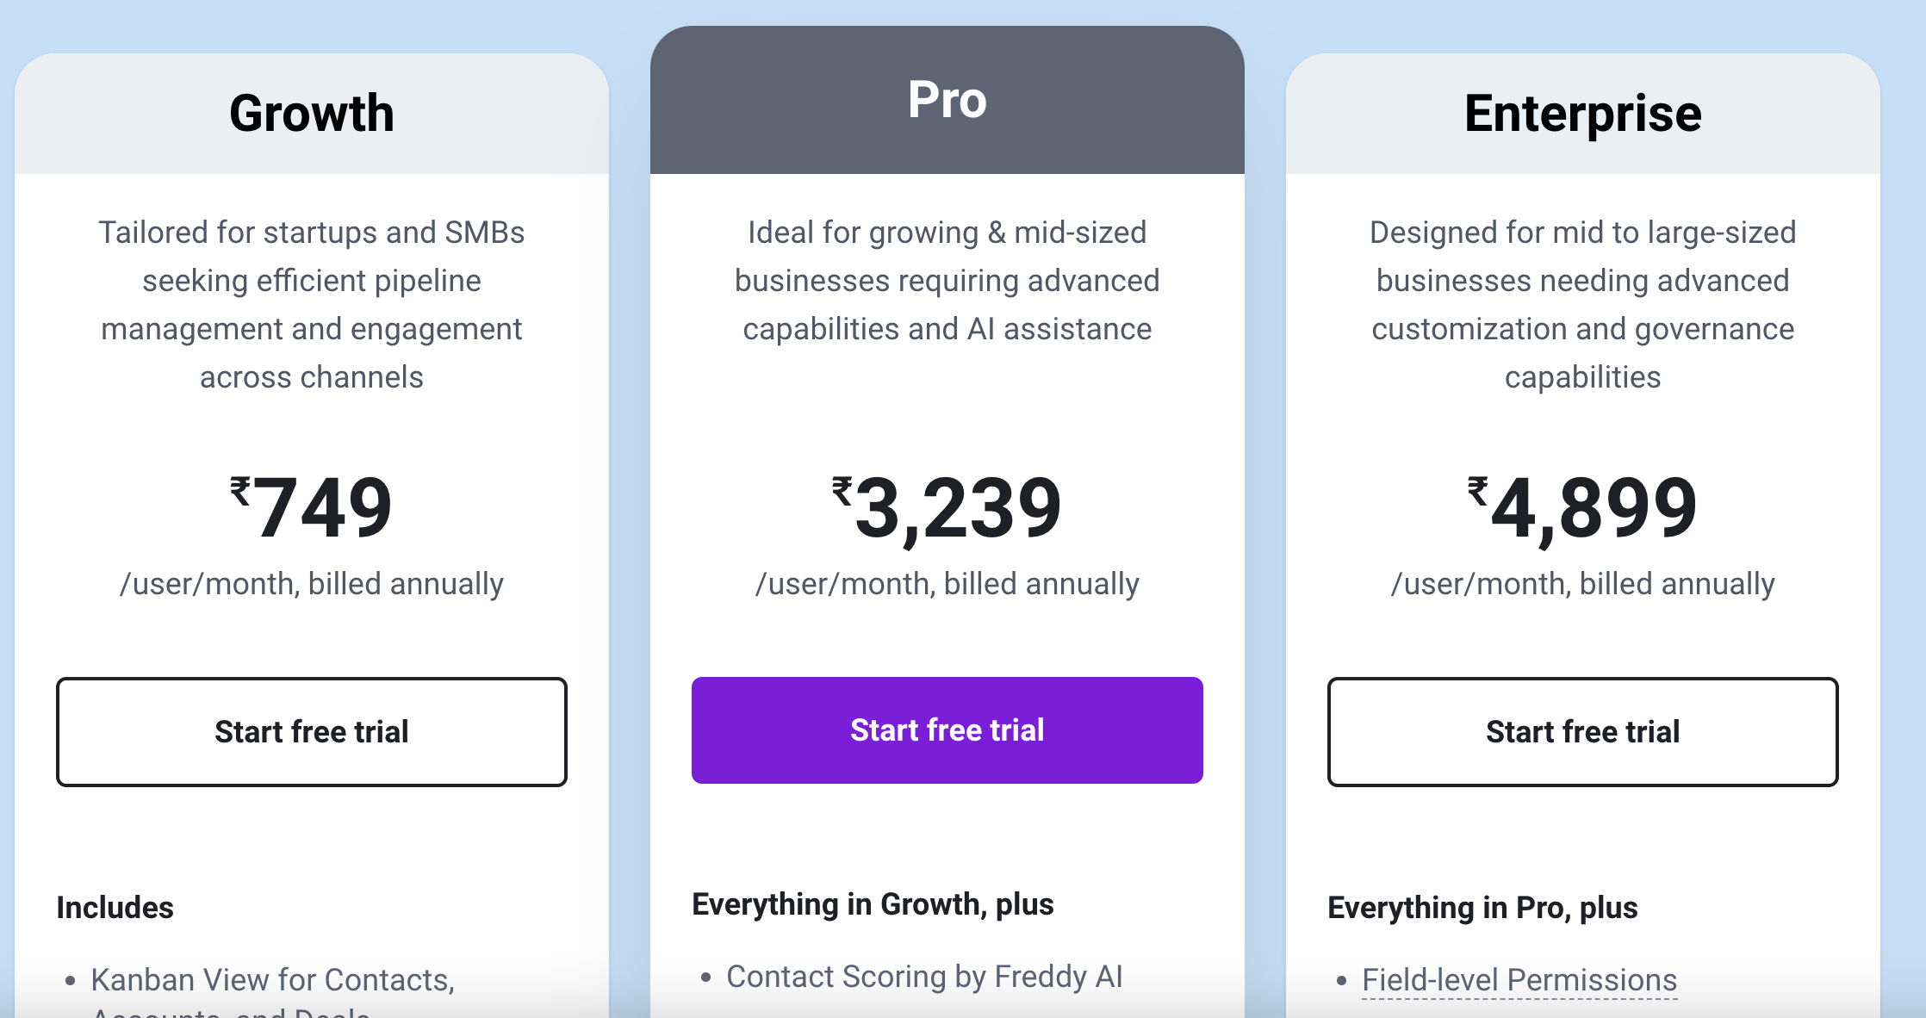This screenshot has height=1018, width=1926.
Task: Click the purple Start free trial button for Pro
Action: tap(947, 729)
